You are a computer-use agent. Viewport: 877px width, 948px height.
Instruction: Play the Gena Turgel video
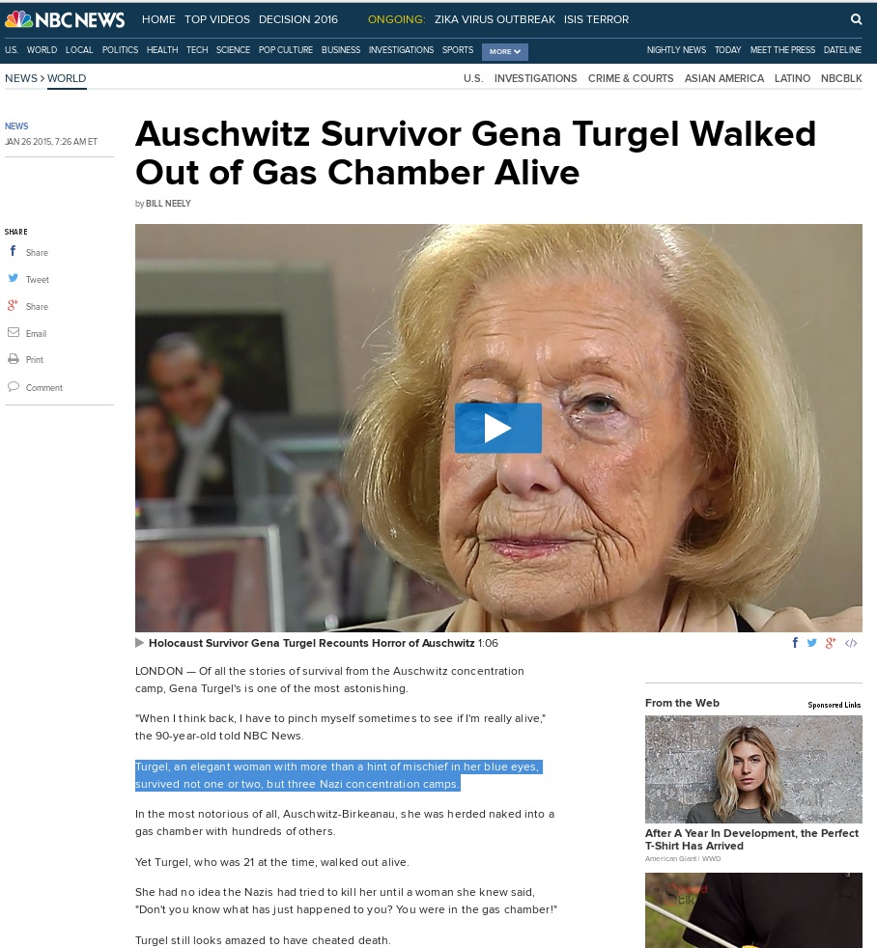point(497,428)
